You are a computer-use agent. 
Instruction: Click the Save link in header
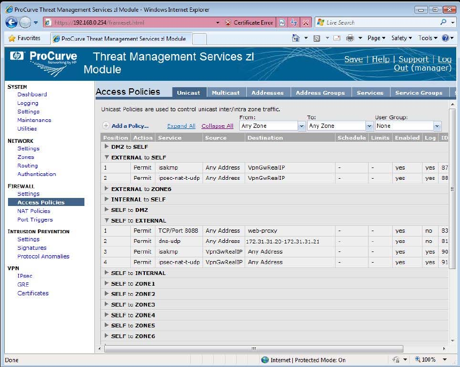pos(354,59)
